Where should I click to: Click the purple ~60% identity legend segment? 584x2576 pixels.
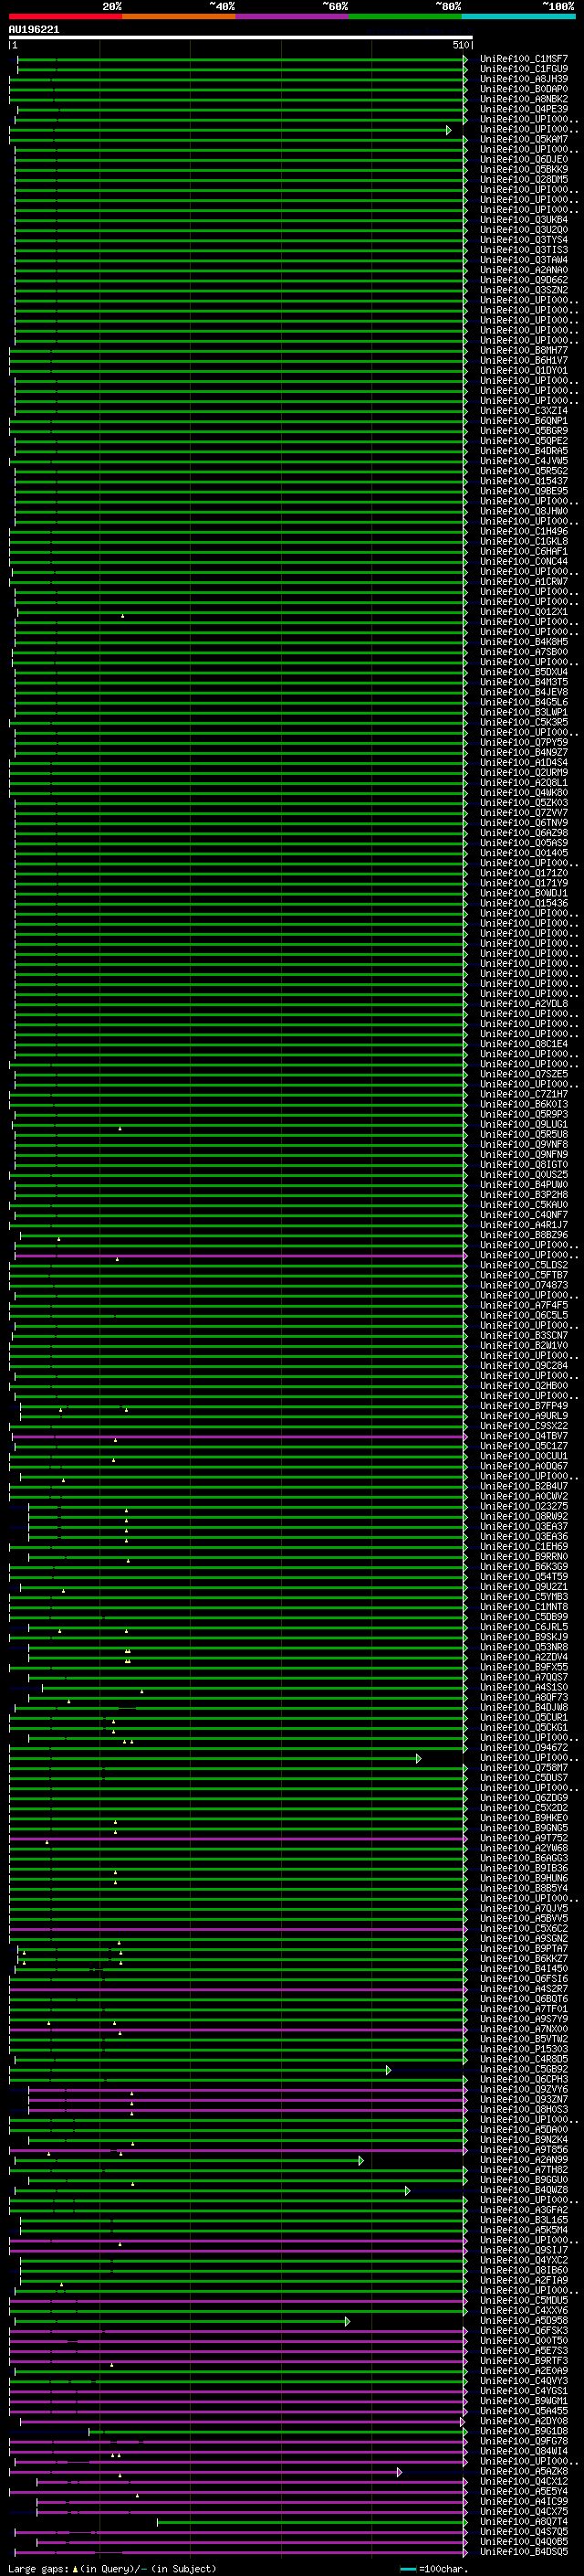point(291,16)
